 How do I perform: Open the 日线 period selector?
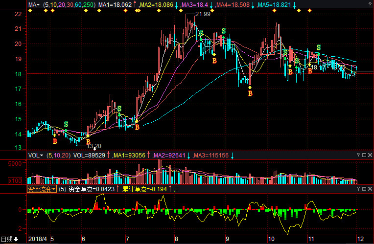tap(9, 239)
